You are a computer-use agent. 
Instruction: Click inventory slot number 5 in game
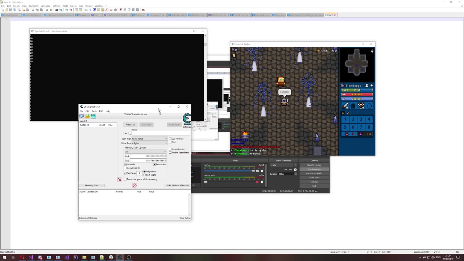345,127
